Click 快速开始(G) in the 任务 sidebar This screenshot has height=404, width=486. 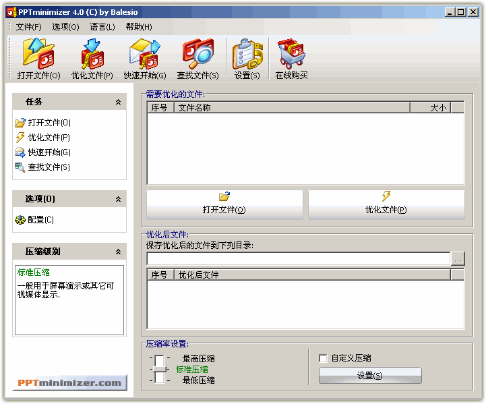43,152
